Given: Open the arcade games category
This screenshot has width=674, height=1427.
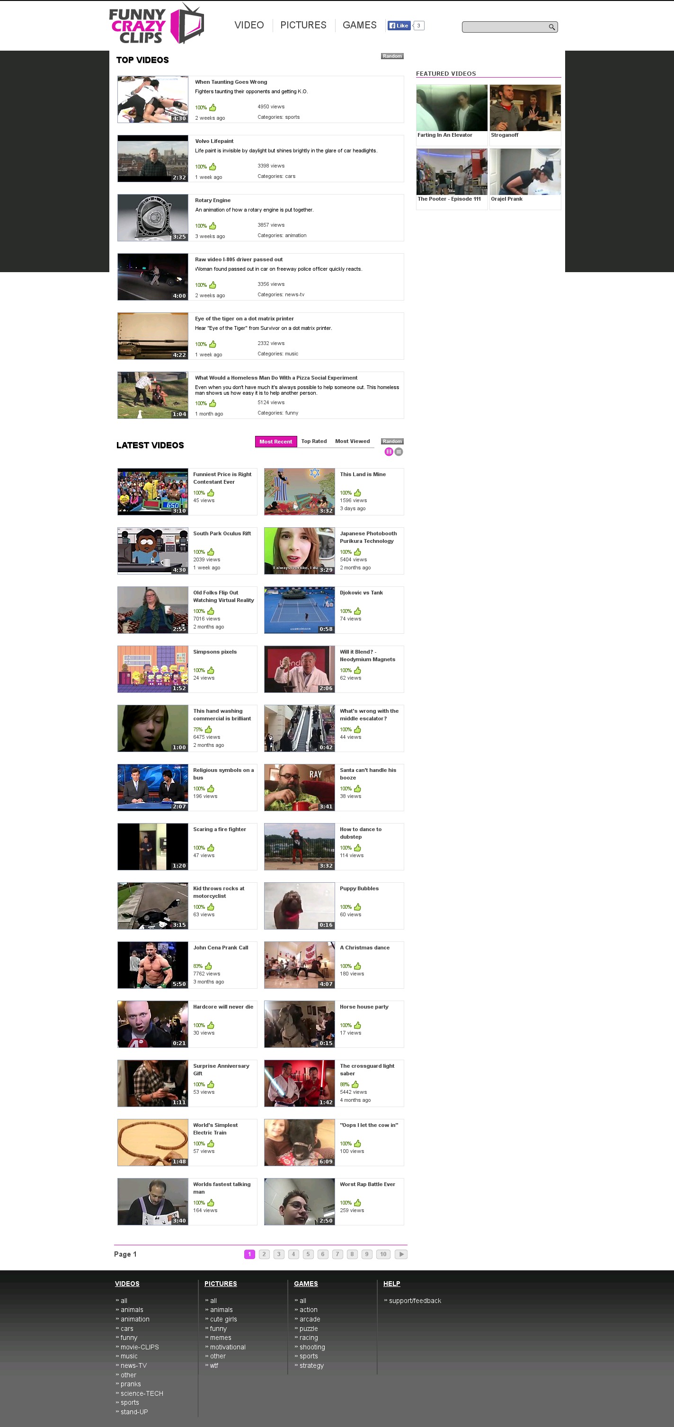Looking at the screenshot, I should (310, 1319).
